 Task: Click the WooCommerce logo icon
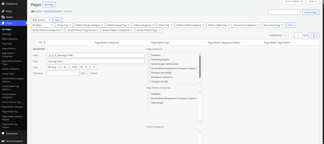(x=3, y=141)
